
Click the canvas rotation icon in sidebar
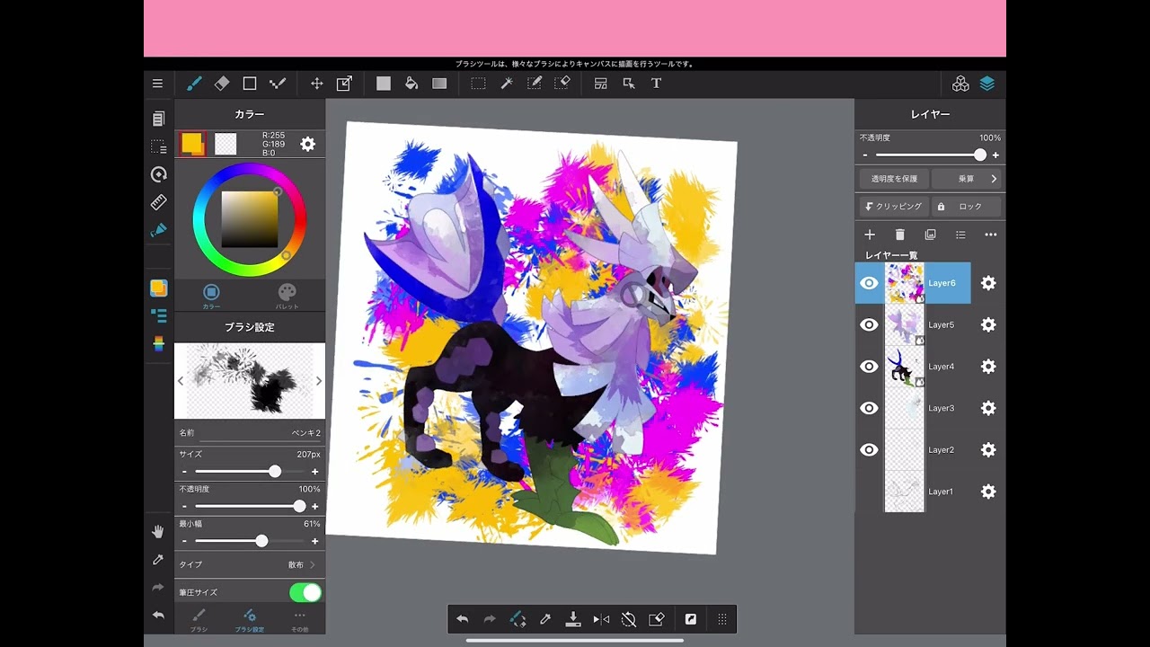pos(159,174)
